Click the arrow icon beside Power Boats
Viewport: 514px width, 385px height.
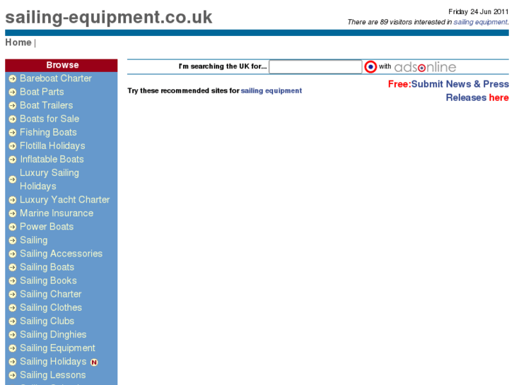coord(13,227)
